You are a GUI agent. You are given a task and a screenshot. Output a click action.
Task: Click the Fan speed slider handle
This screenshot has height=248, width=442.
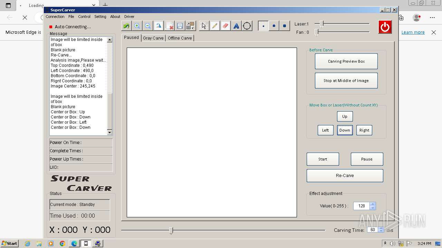317,32
